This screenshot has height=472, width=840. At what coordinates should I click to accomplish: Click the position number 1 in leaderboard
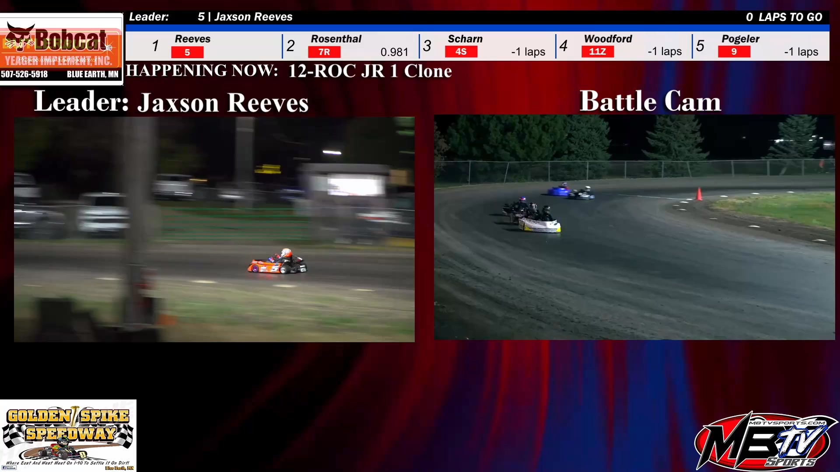click(155, 46)
